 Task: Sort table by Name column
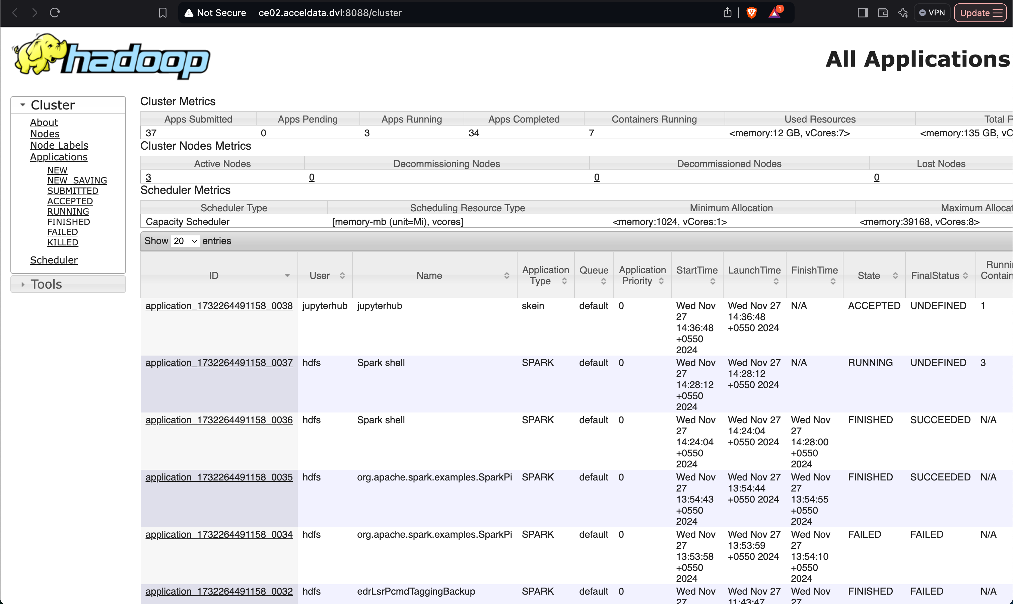click(x=434, y=276)
